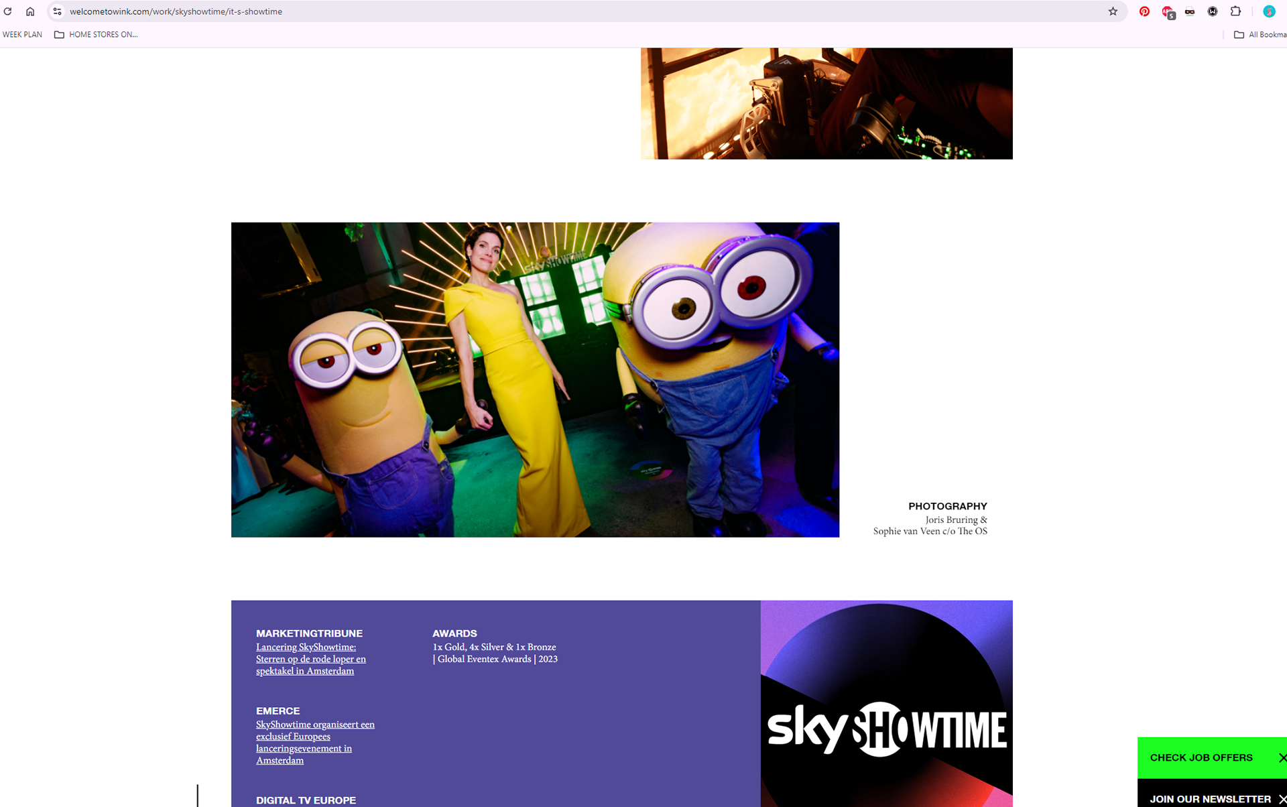Viewport: 1287px width, 807px height.
Task: Open the Pinterest extension
Action: [x=1144, y=11]
